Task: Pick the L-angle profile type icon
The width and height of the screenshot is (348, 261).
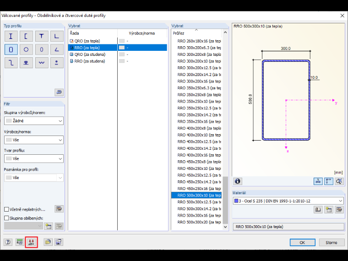Action: pyautogui.click(x=57, y=36)
